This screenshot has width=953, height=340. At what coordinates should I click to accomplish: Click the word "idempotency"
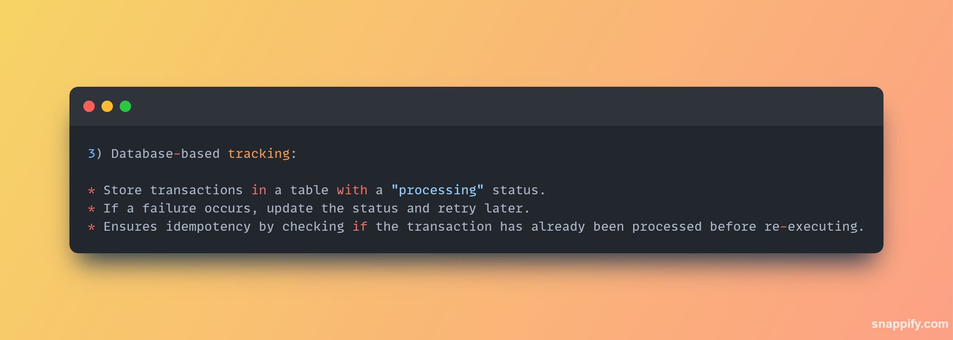click(x=208, y=226)
